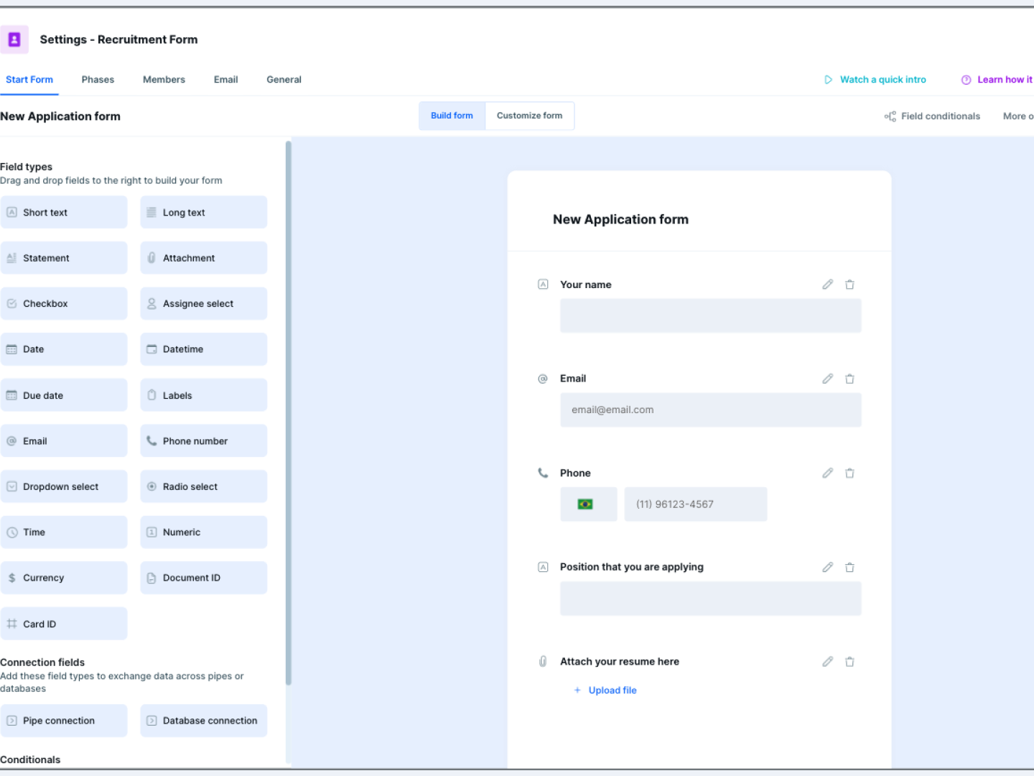Open the Members tab
1034x776 pixels.
tap(164, 80)
